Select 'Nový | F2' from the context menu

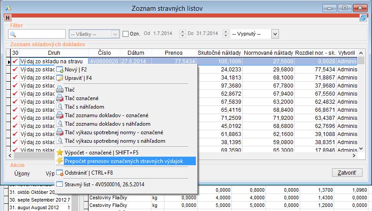pos(76,70)
